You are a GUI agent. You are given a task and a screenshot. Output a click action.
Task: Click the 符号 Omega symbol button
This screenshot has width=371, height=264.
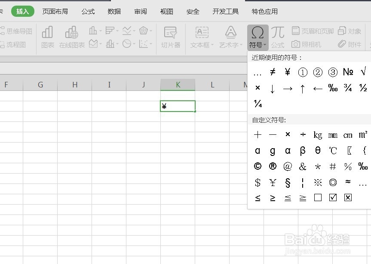[258, 37]
